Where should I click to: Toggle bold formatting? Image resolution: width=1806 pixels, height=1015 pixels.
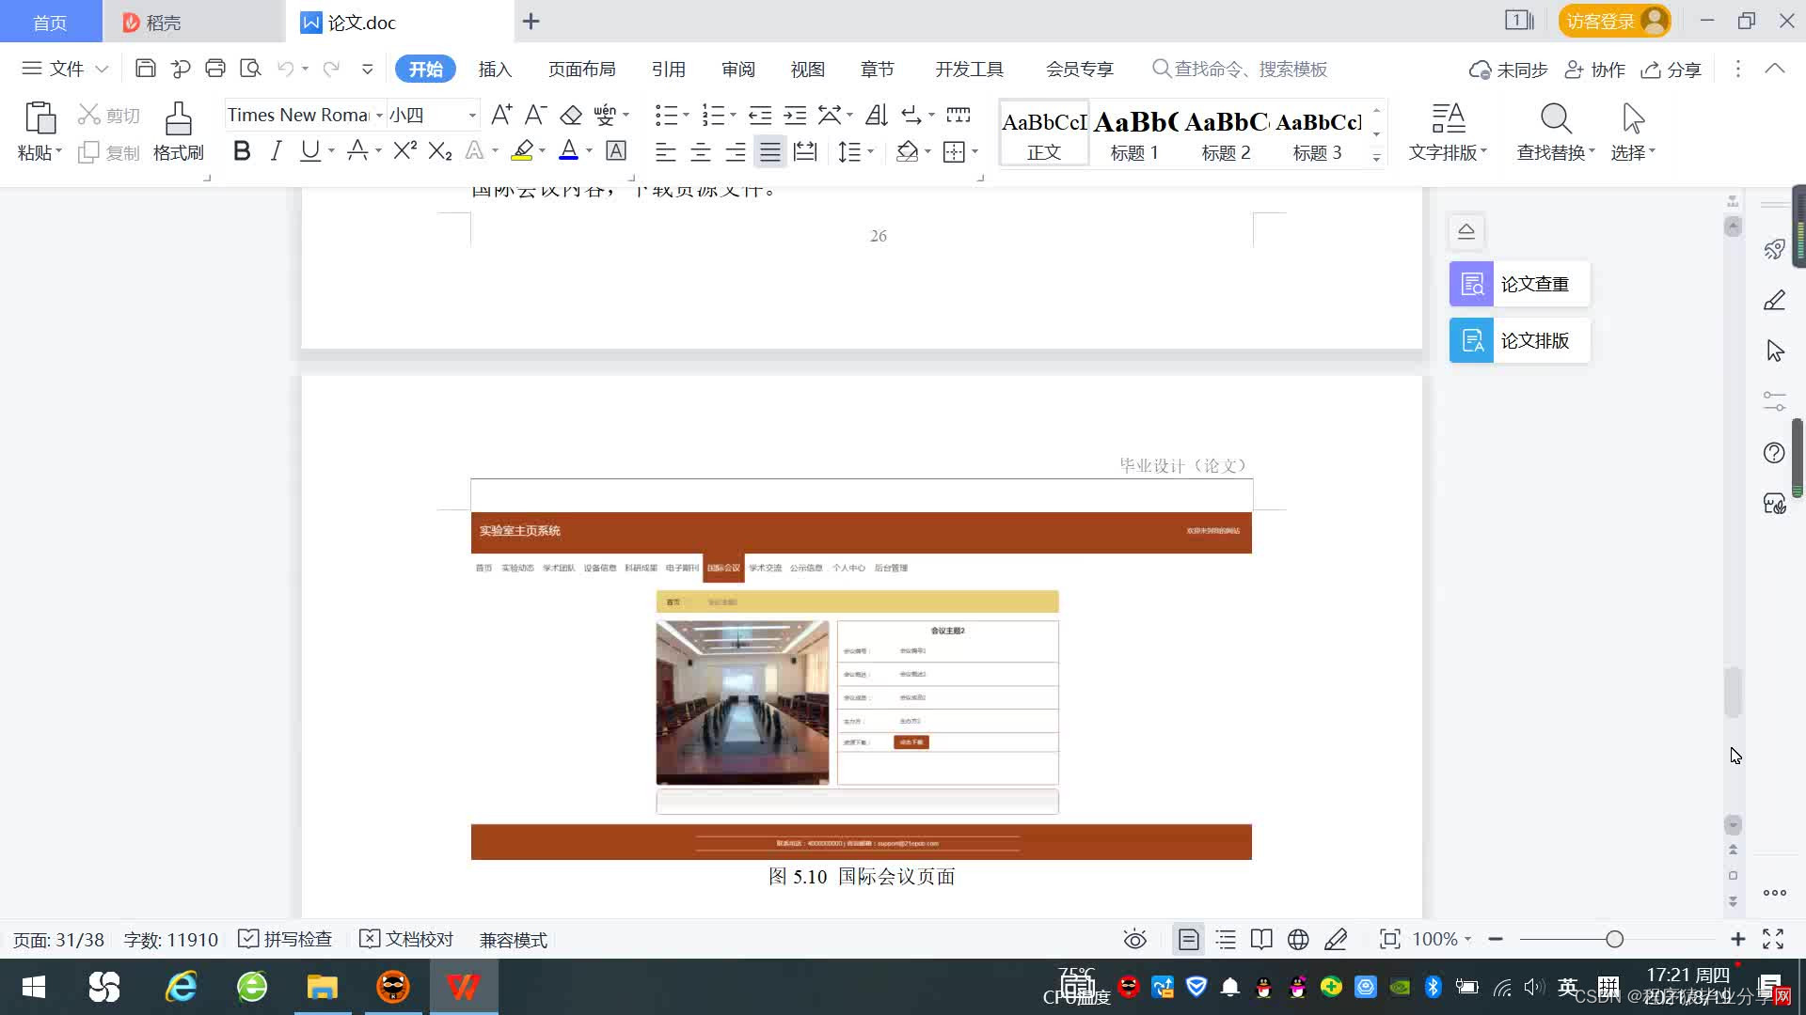pos(242,151)
